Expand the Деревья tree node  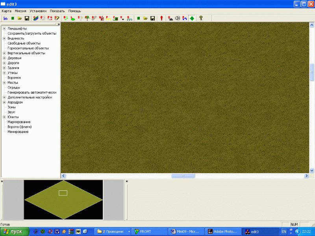(x=4, y=58)
